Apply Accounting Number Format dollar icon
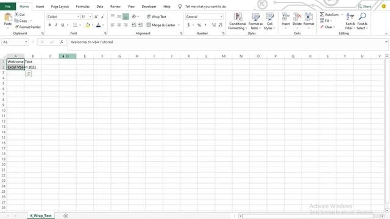 [188, 25]
